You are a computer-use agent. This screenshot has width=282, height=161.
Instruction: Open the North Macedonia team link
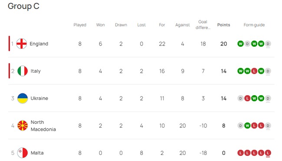pos(43,126)
